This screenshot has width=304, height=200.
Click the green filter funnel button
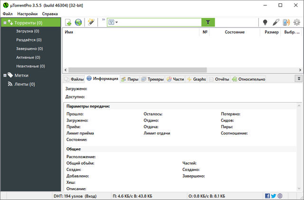[208, 22]
